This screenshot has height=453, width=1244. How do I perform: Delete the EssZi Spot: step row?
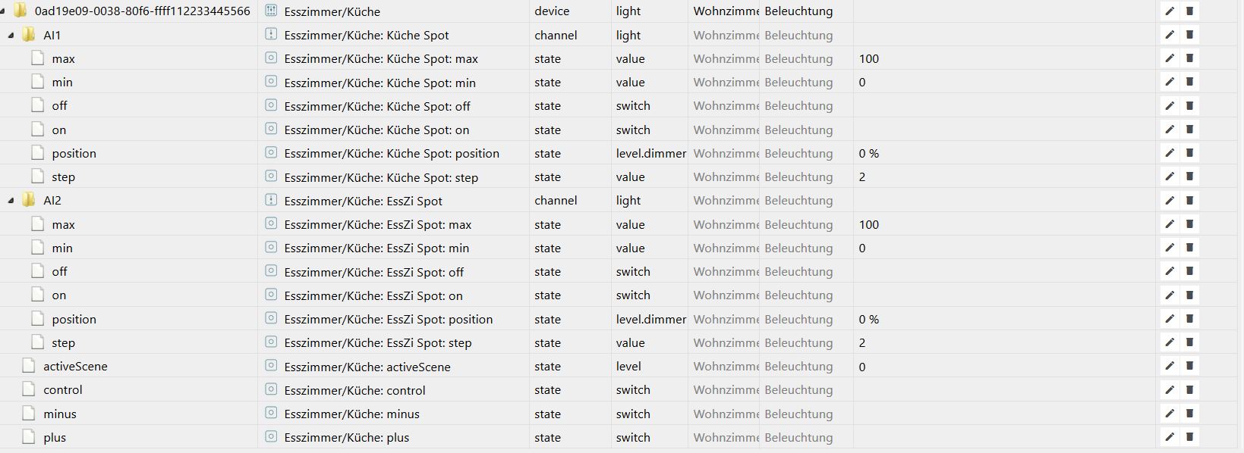(1189, 342)
